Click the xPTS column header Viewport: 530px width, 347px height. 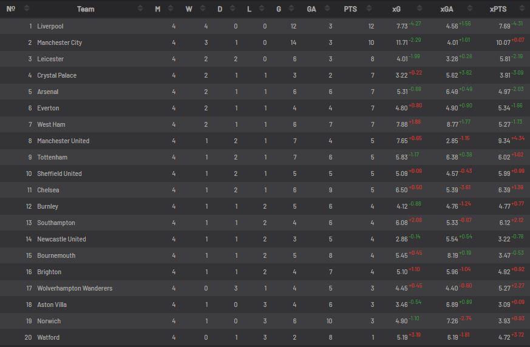(498, 9)
